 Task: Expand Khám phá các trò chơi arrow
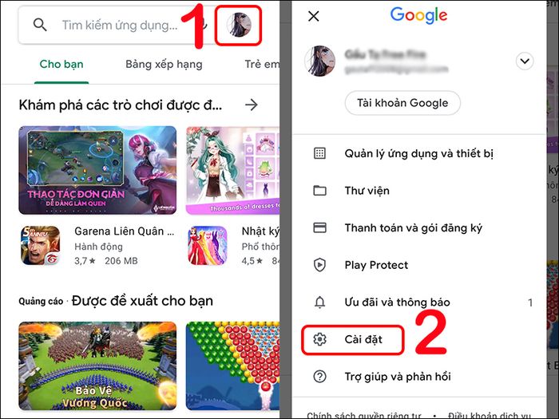tap(252, 105)
